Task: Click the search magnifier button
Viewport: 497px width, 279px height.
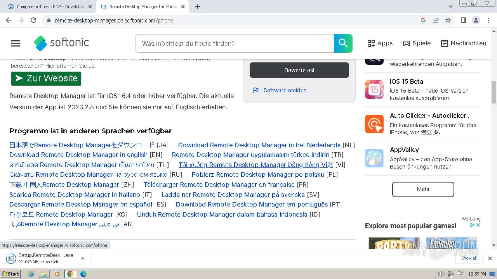Action: pos(343,43)
